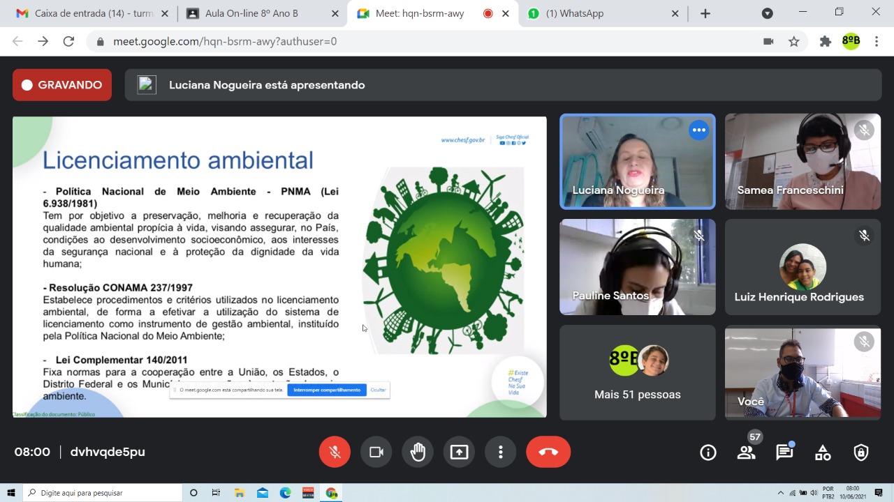
Task: Unmute the microphone in the Meet call
Action: point(335,452)
